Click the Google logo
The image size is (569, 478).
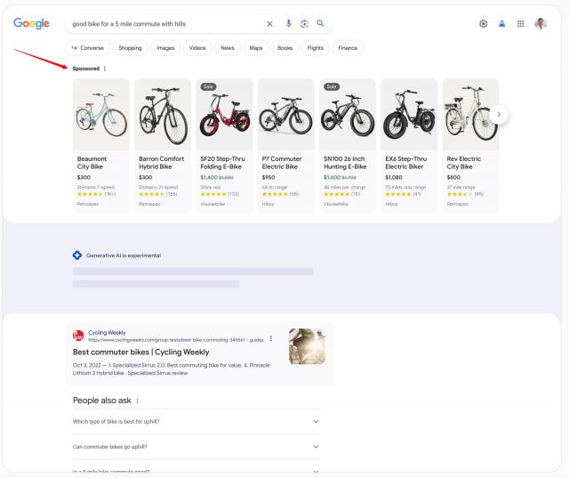pos(31,24)
